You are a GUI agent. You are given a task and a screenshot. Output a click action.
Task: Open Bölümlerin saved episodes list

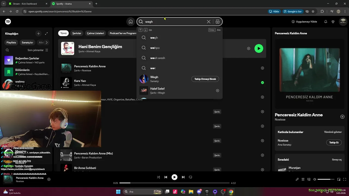(27, 72)
